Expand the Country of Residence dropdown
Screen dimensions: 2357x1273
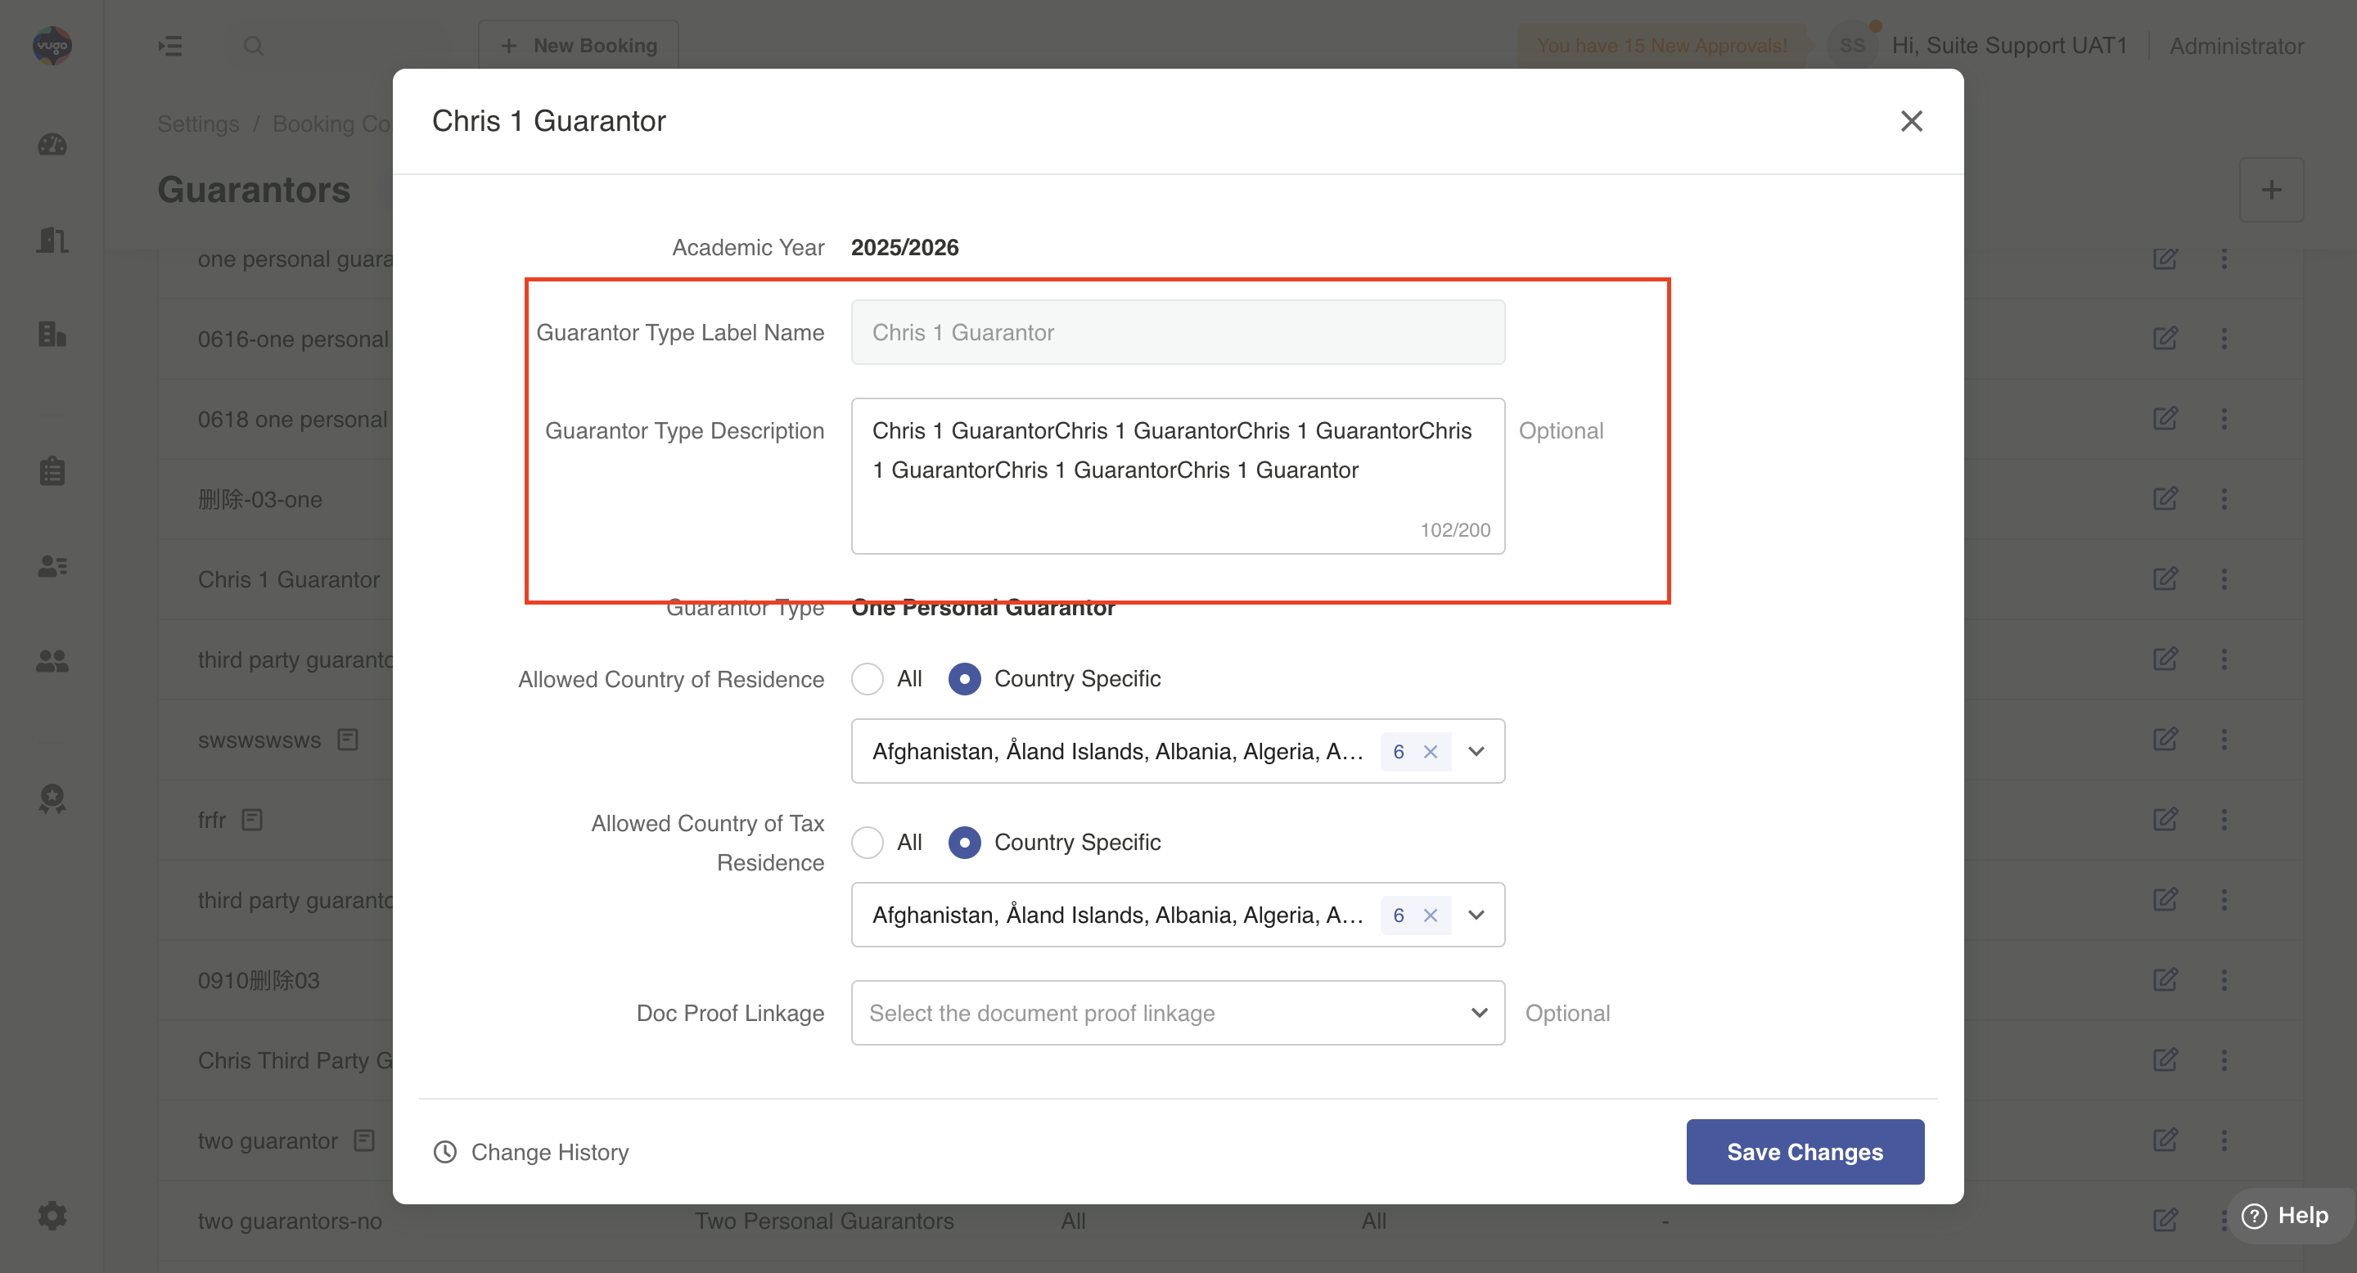click(1476, 752)
